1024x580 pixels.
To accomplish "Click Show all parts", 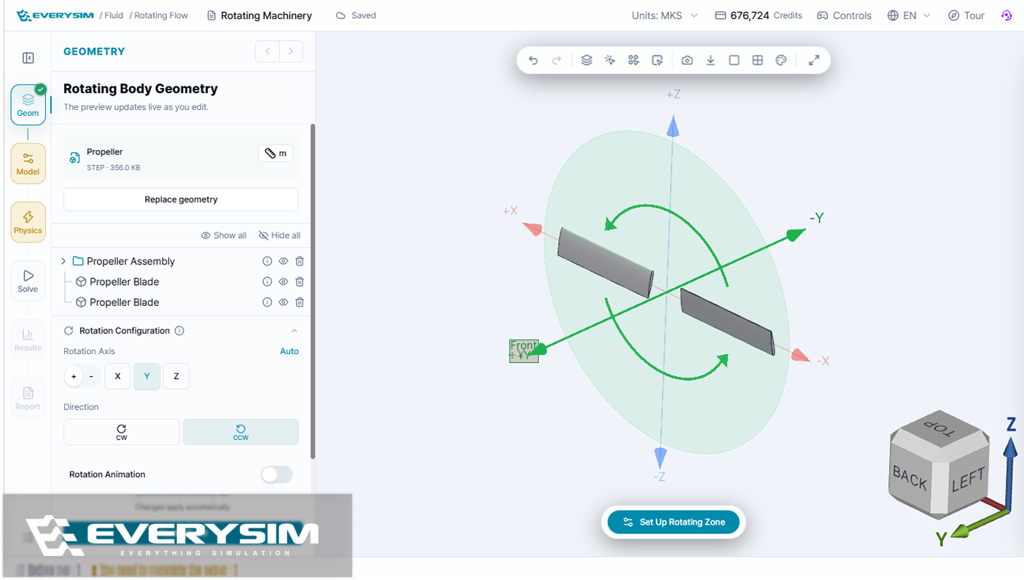I will [224, 235].
